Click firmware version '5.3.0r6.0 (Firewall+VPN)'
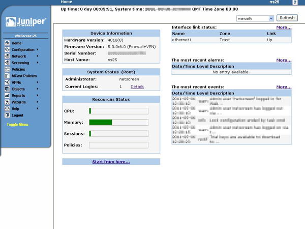Screen dimensions: 305x229 132,47
